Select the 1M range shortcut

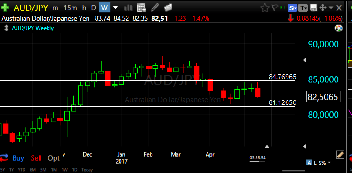[54, 170]
